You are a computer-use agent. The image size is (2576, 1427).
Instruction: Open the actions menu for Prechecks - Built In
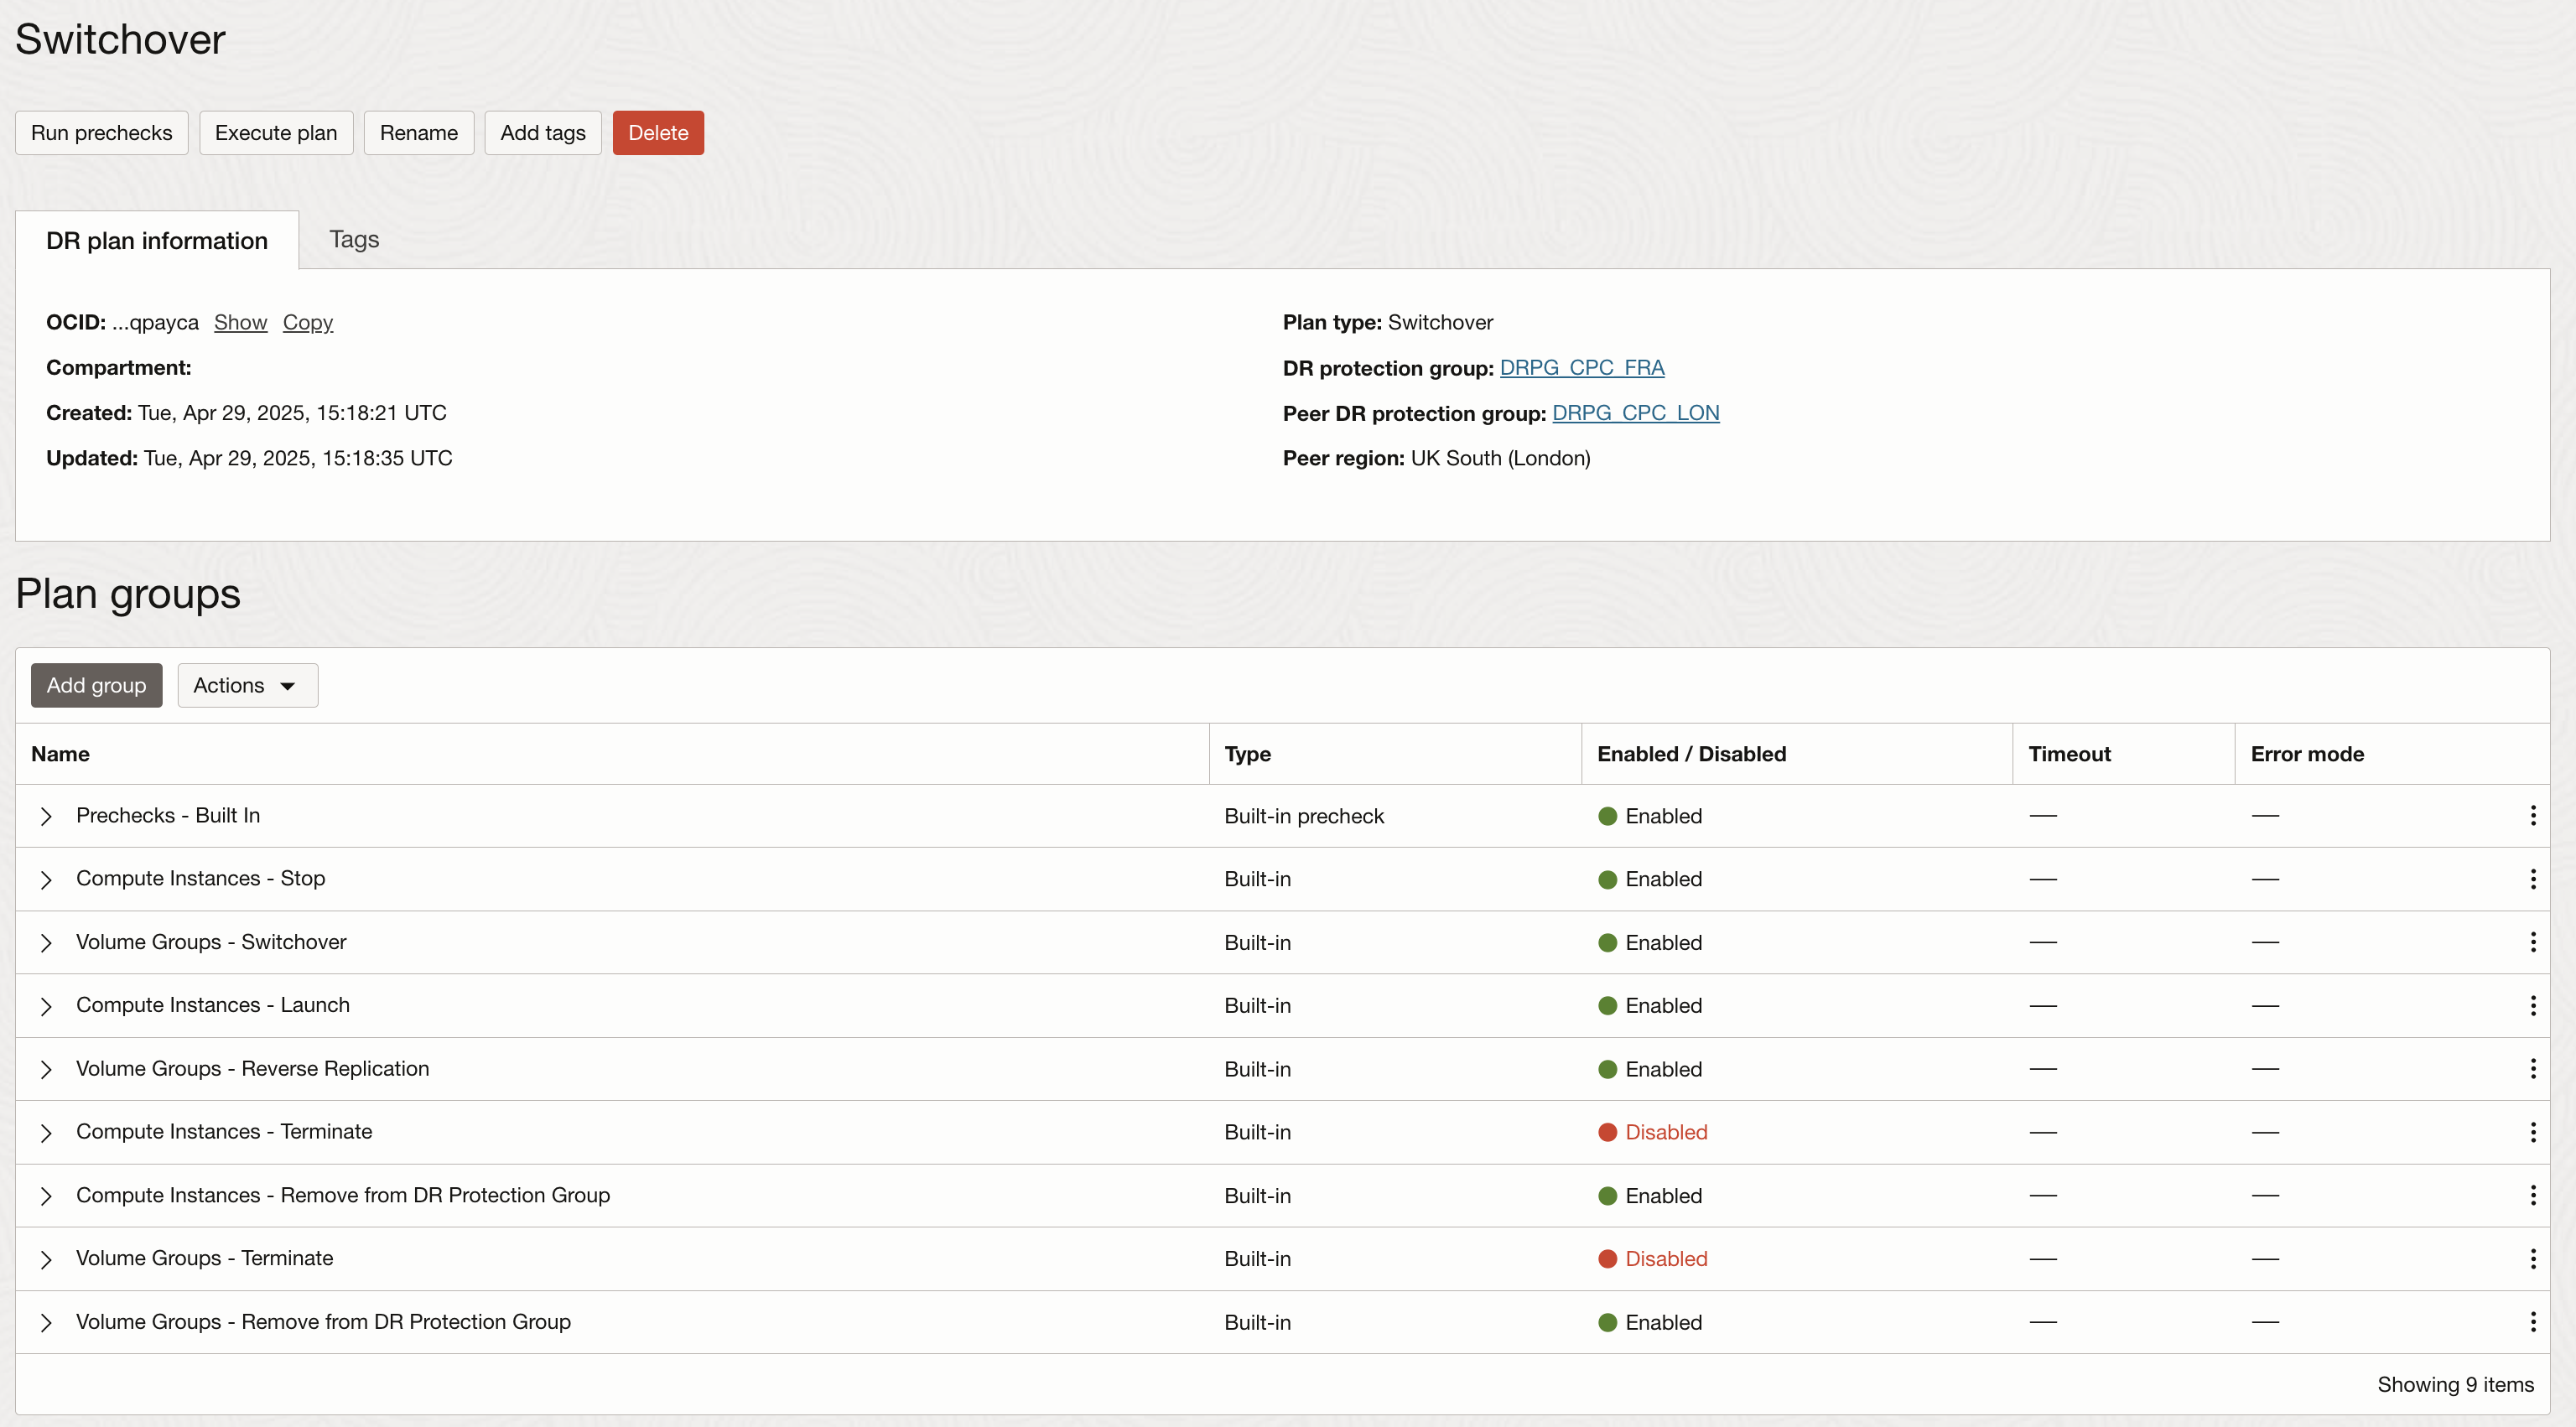coord(2533,815)
